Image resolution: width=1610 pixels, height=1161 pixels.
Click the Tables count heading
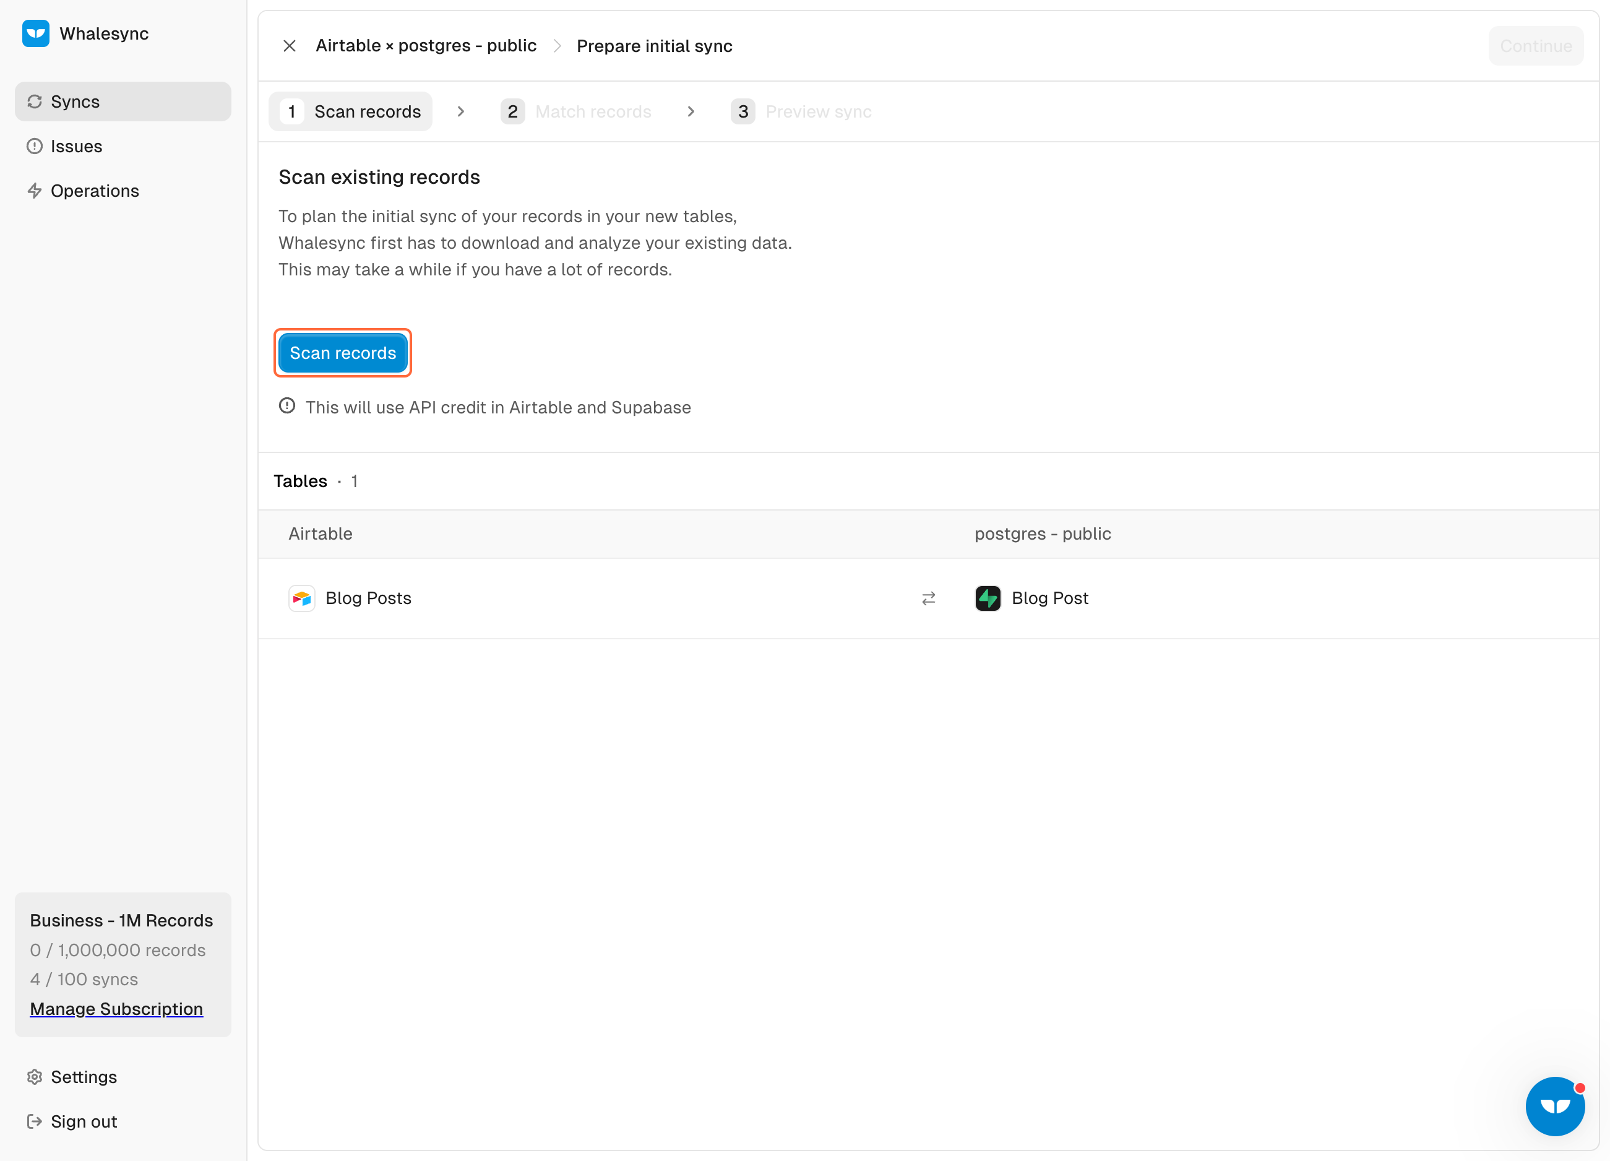pyautogui.click(x=316, y=481)
